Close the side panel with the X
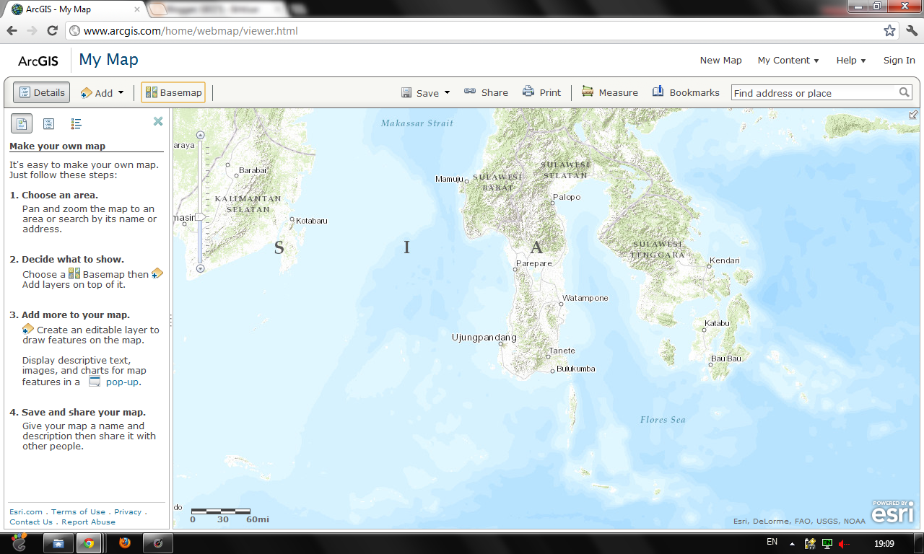This screenshot has height=554, width=924. 158,121
